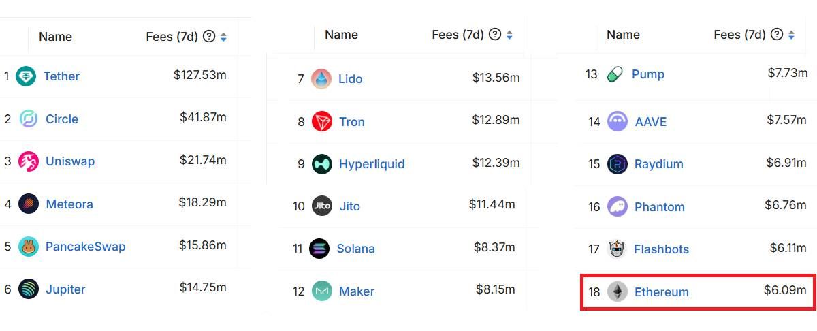Screen dimensions: 817x331
Task: Click the PancakeSwap bunny icon
Action: [x=29, y=247]
